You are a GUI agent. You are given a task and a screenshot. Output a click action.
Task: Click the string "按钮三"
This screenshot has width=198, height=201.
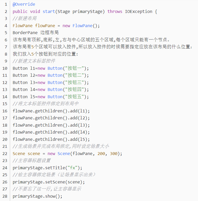point(75,82)
